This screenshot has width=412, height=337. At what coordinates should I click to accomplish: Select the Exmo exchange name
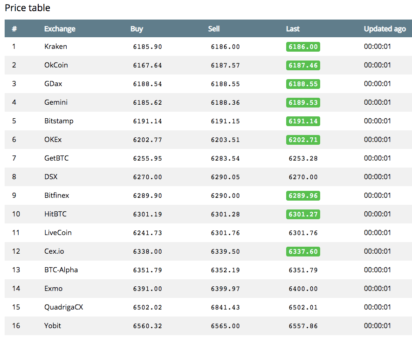(x=53, y=289)
